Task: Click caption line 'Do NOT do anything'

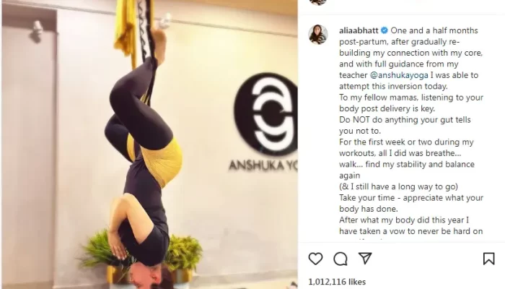Action: pyautogui.click(x=405, y=120)
